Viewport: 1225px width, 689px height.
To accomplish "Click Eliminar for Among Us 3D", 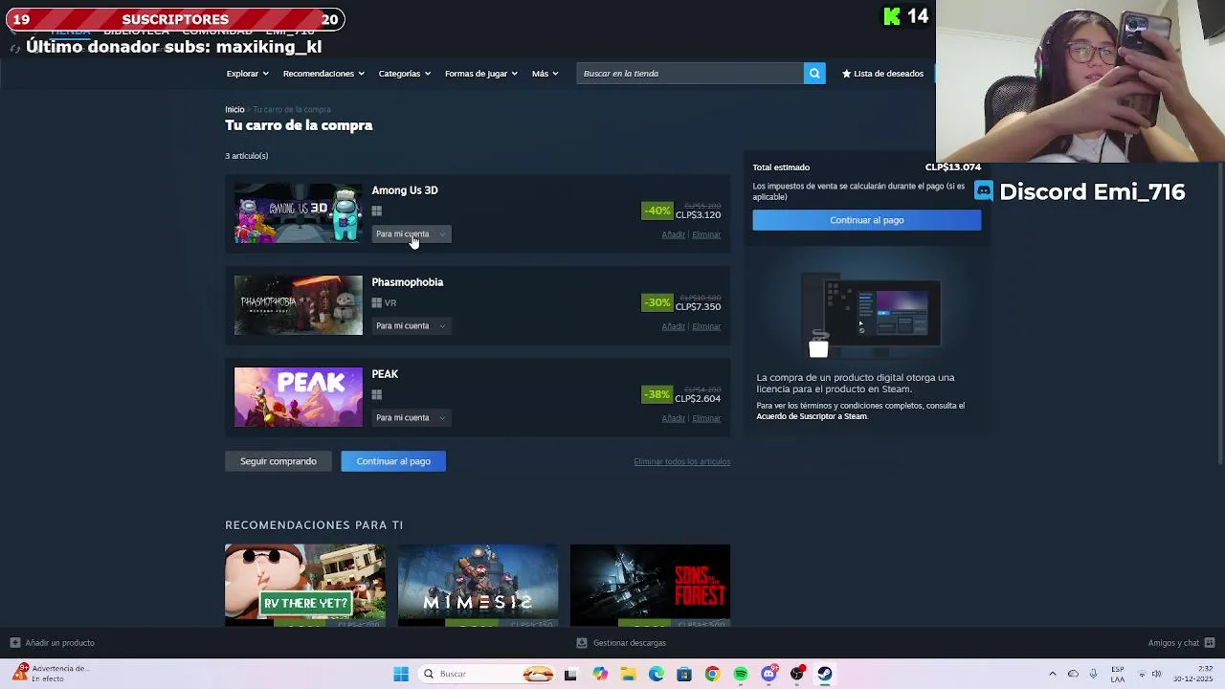I will tap(706, 234).
